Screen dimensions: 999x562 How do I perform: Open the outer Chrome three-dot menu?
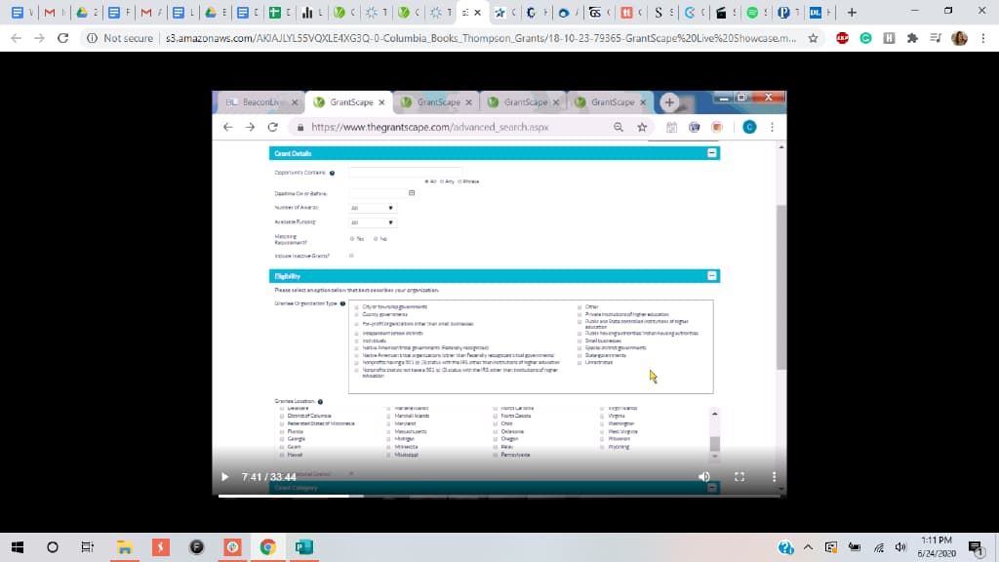click(x=983, y=38)
